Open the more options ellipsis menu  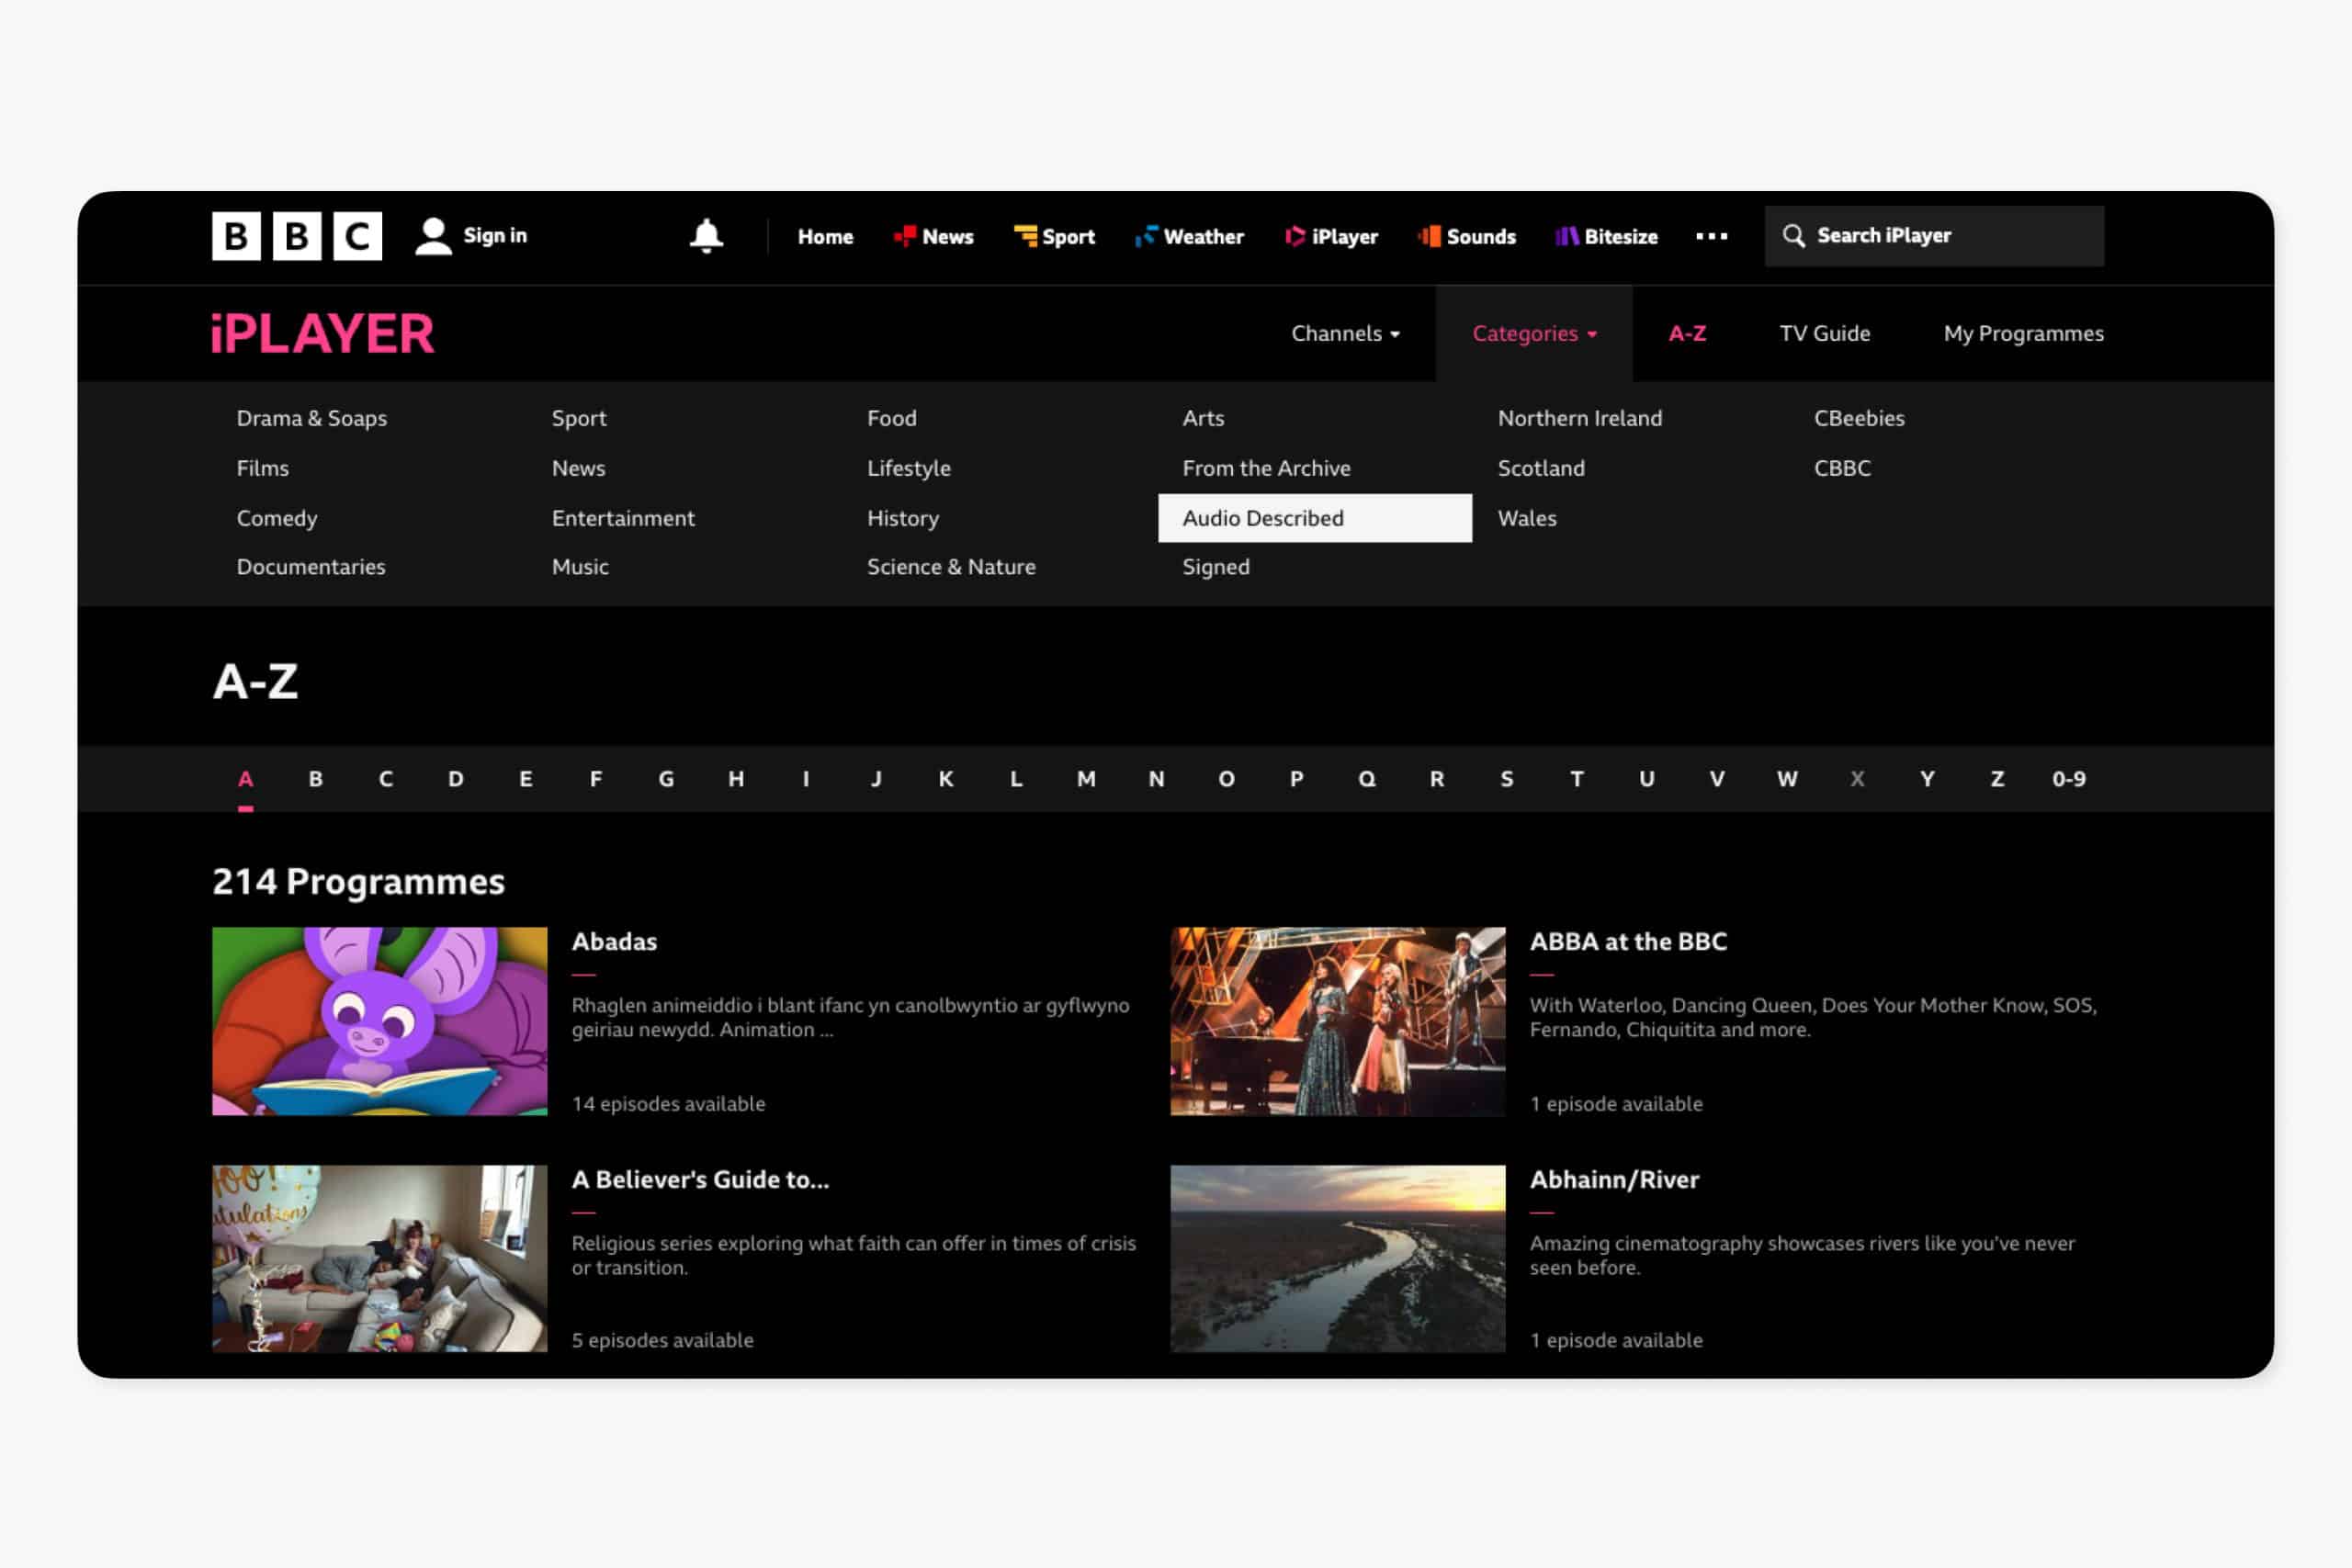pos(1711,236)
